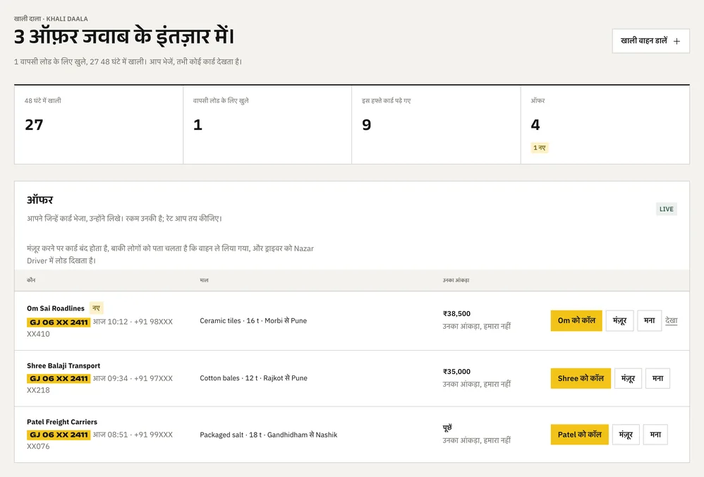Click the कौन column header
Screen dimensions: 704x477
coord(31,280)
